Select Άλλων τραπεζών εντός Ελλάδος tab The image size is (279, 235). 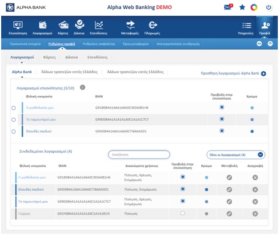point(69,72)
